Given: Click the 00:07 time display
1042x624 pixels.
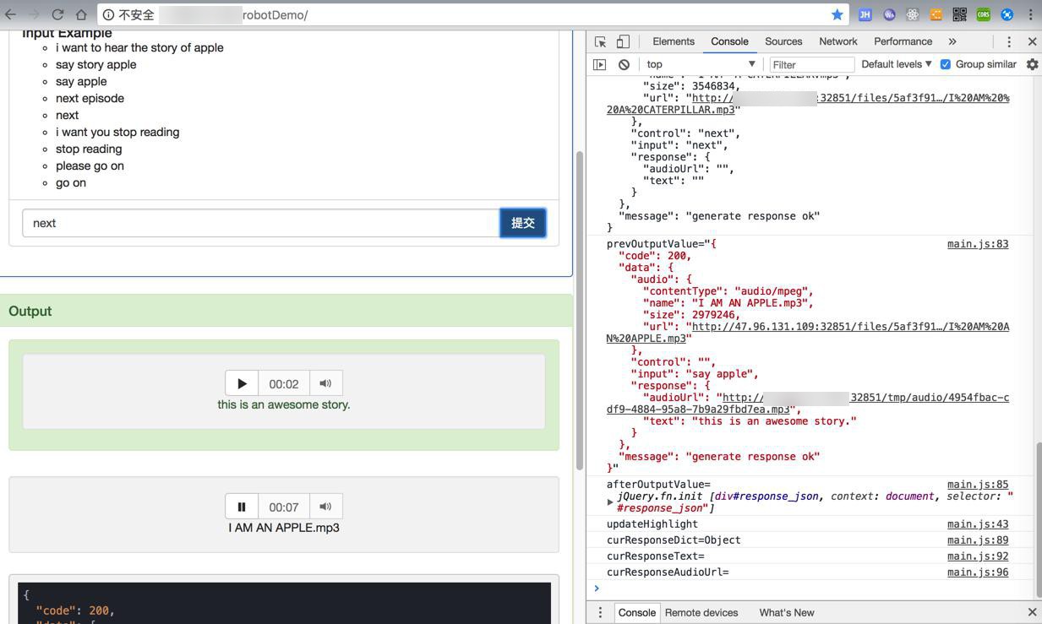Looking at the screenshot, I should point(284,507).
